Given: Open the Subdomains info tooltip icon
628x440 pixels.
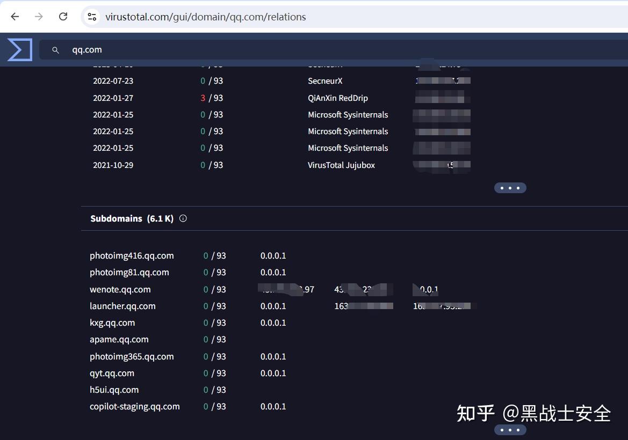Looking at the screenshot, I should 183,218.
